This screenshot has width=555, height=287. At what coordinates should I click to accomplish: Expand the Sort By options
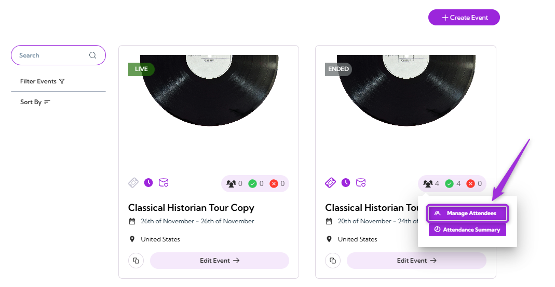tap(35, 102)
